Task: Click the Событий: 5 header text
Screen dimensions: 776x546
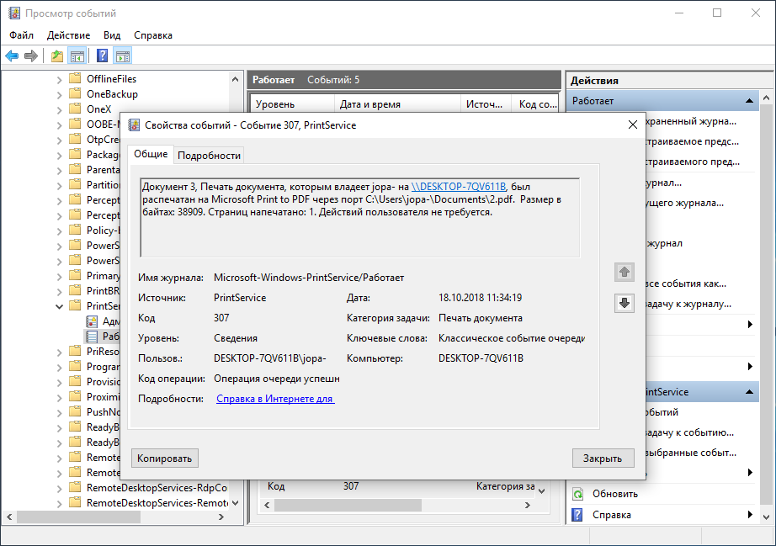Action: 333,80
